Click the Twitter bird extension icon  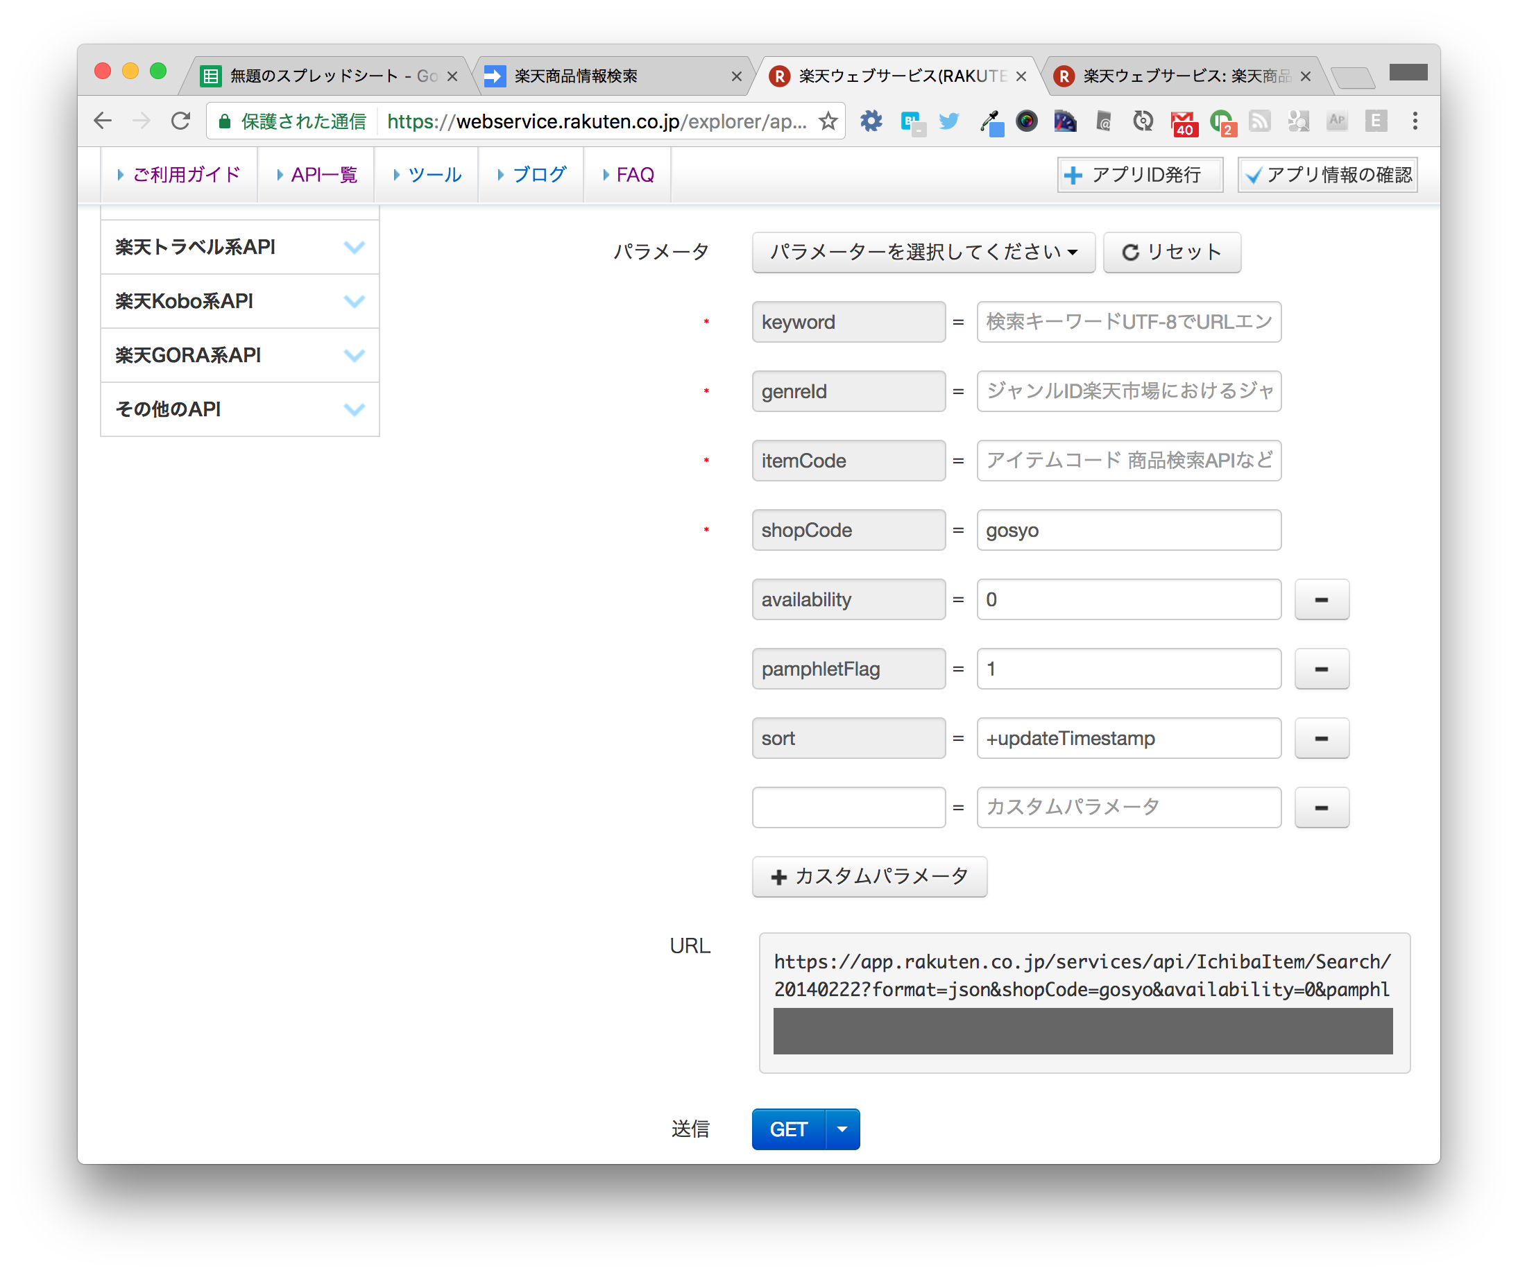click(x=949, y=121)
